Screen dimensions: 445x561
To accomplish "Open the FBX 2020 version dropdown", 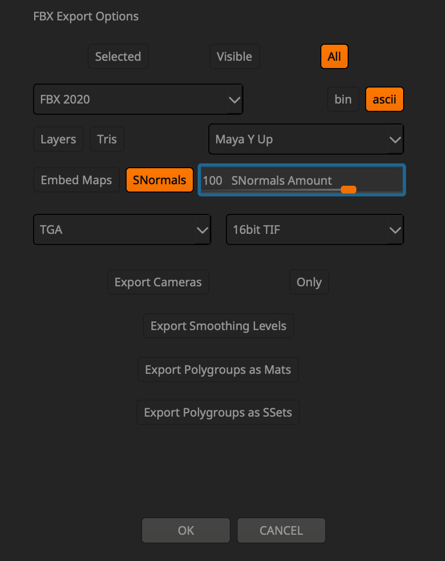I will tap(138, 100).
